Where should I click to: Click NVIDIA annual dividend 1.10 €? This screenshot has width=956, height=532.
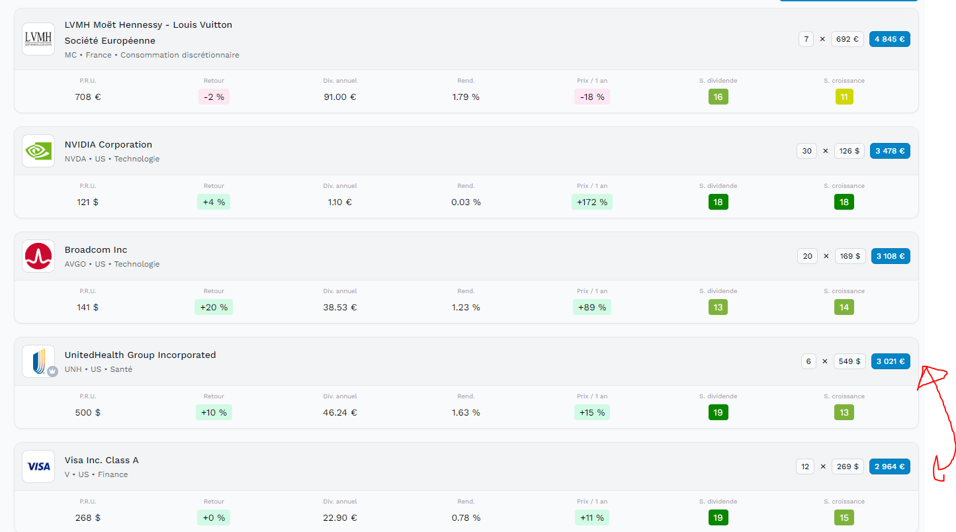pyautogui.click(x=340, y=202)
